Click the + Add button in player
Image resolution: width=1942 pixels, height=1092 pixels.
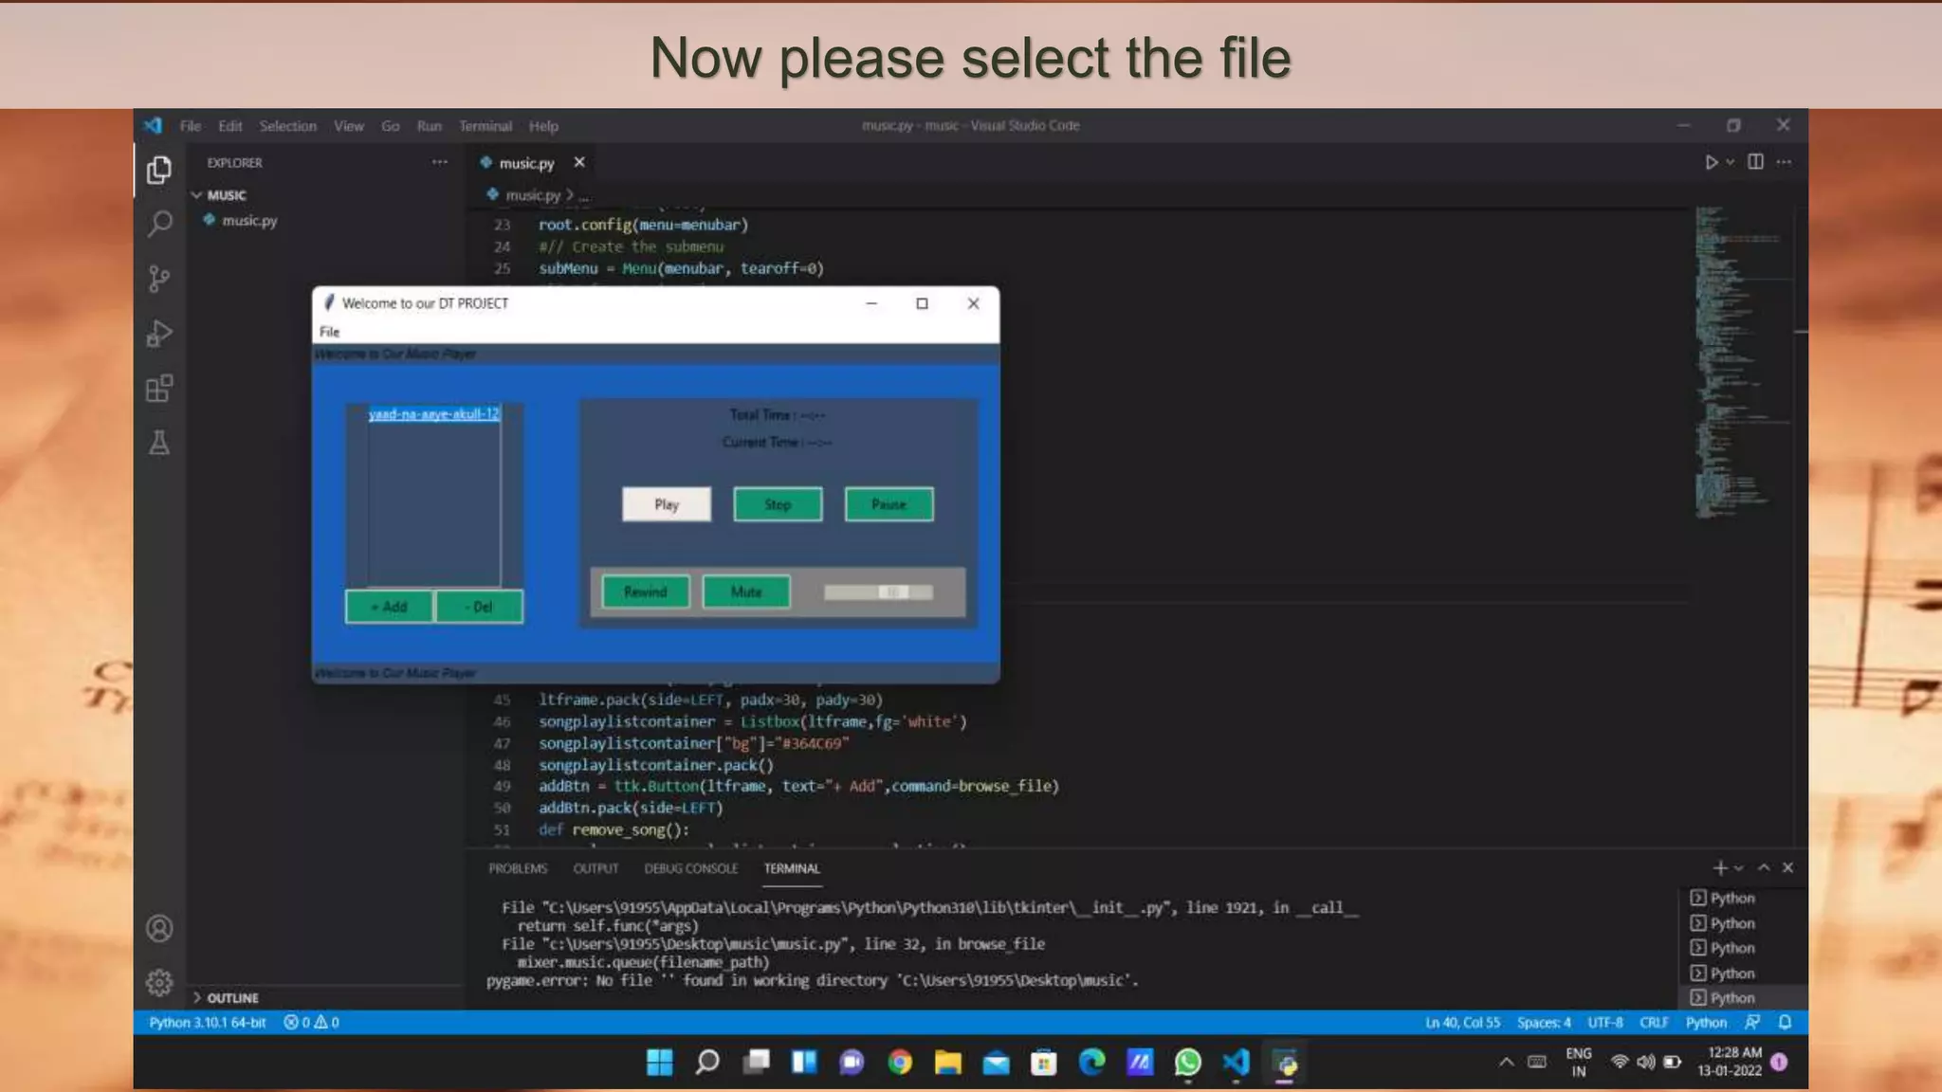point(389,607)
